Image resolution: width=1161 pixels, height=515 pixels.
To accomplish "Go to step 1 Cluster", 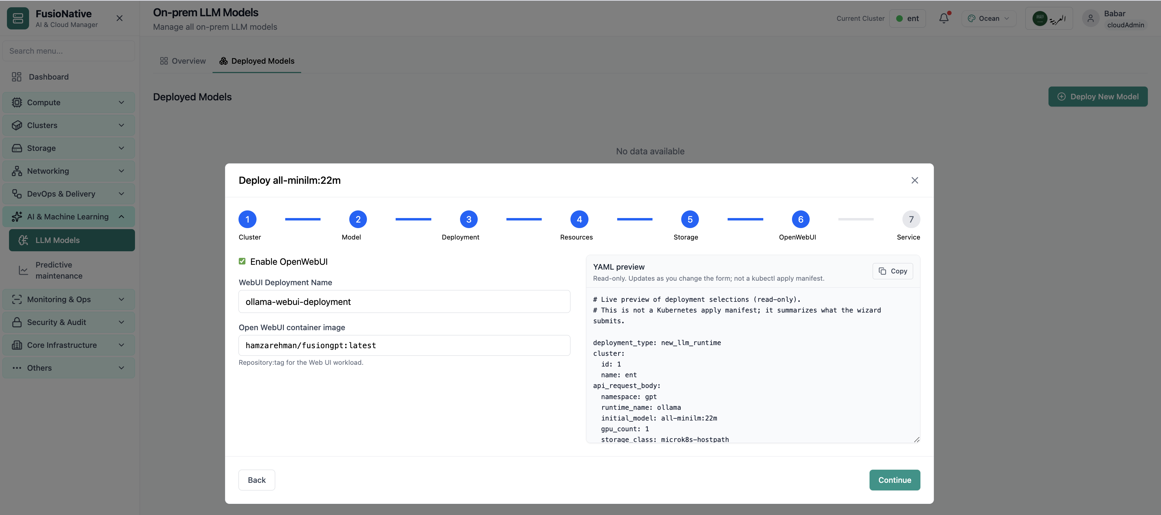I will (x=247, y=219).
